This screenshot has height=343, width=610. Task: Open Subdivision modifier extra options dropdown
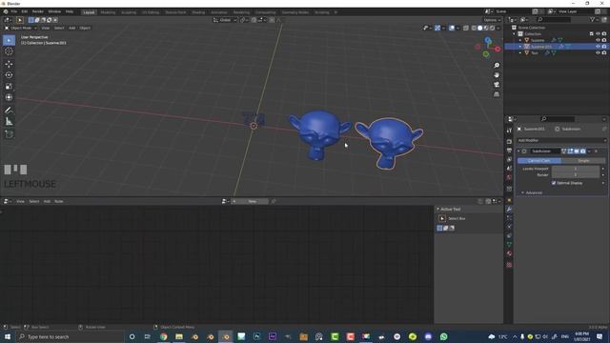click(589, 151)
